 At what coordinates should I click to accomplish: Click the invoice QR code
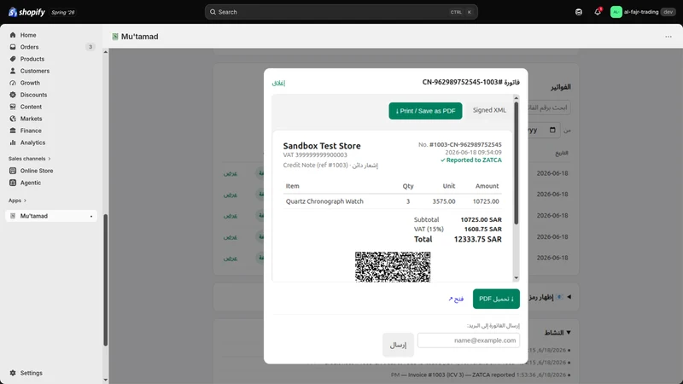point(393,267)
